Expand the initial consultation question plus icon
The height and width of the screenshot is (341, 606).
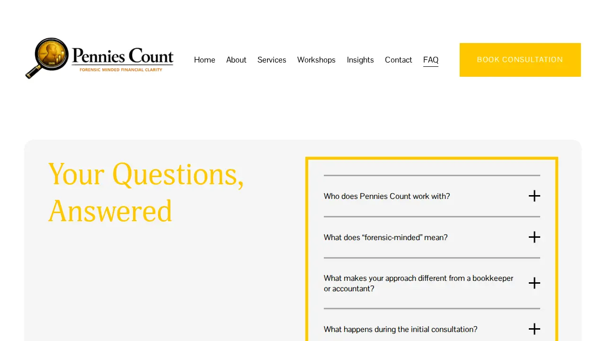(x=534, y=329)
